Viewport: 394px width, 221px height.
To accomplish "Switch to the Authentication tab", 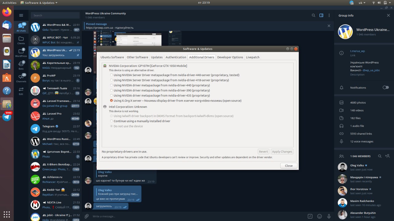I will pos(176,57).
